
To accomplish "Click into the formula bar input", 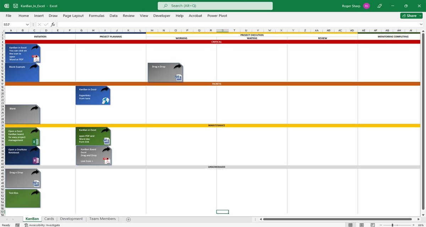I will tap(240, 24).
